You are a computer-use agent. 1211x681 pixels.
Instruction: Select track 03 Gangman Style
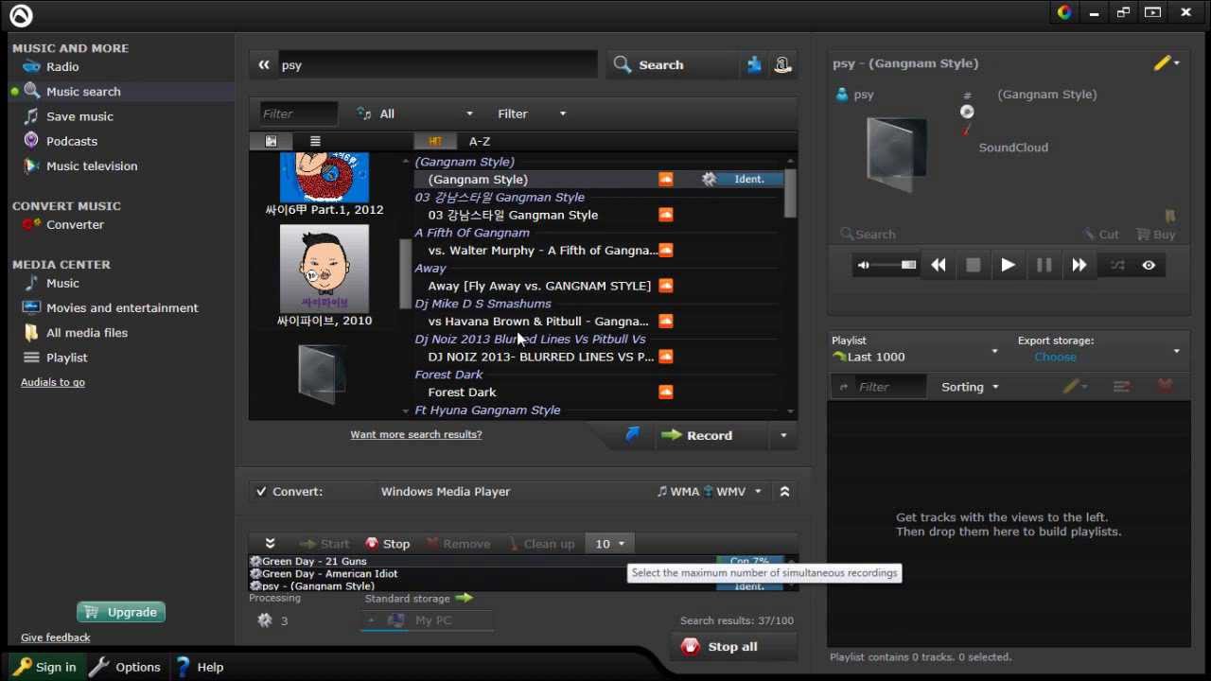pos(513,215)
